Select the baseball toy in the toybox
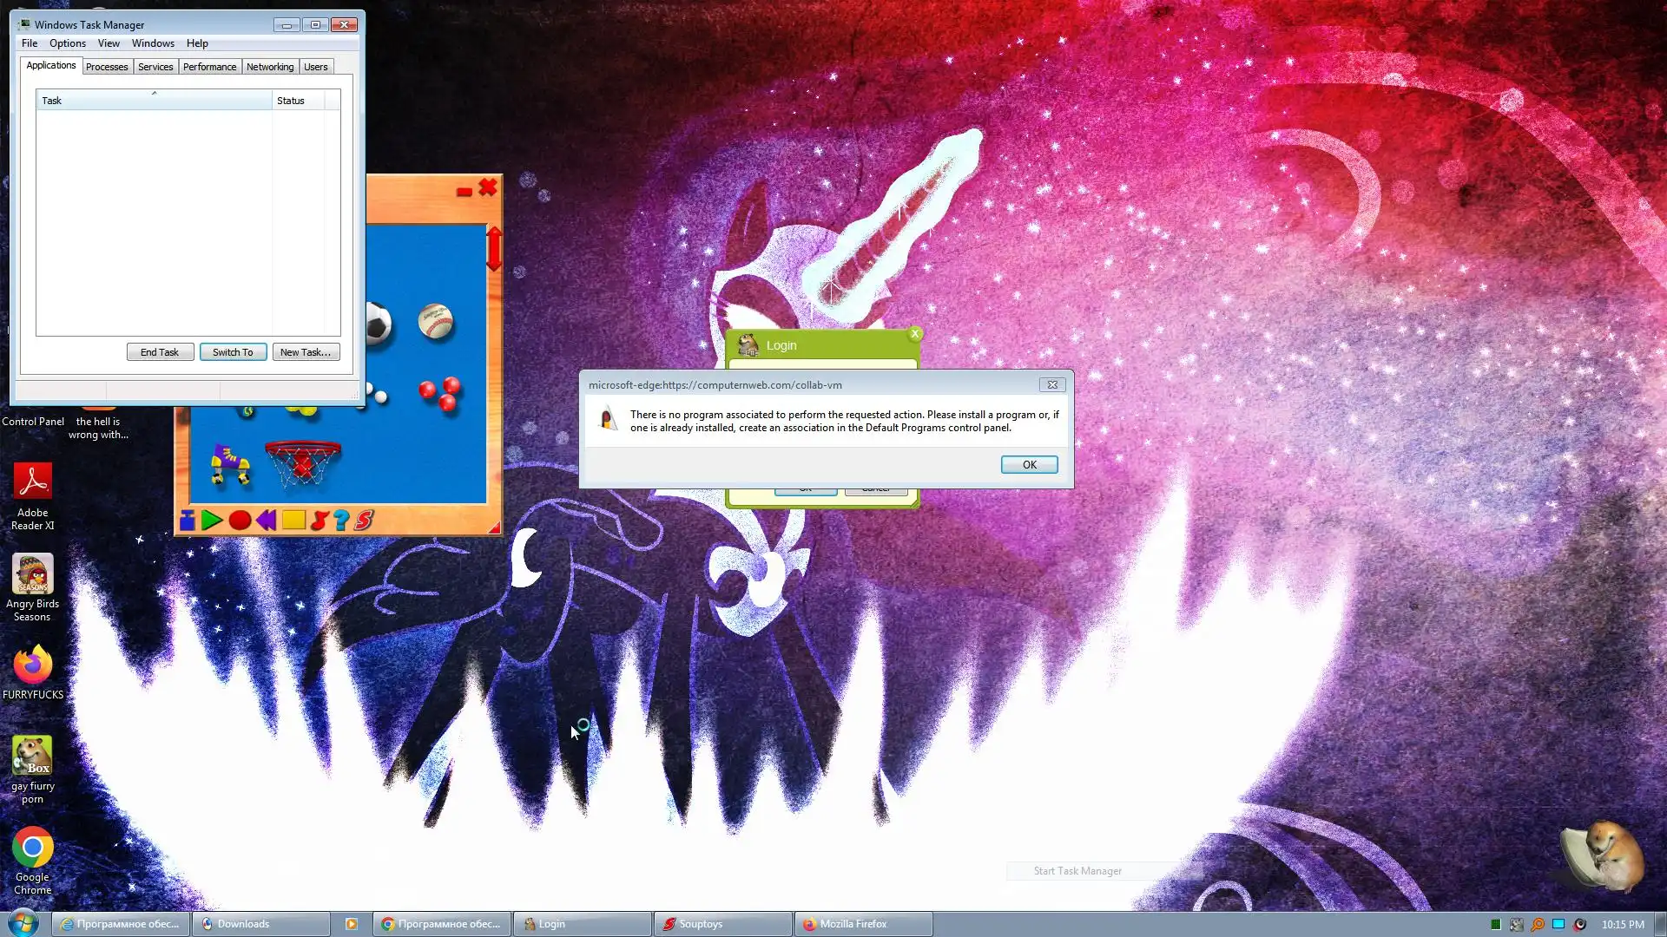 tap(435, 322)
